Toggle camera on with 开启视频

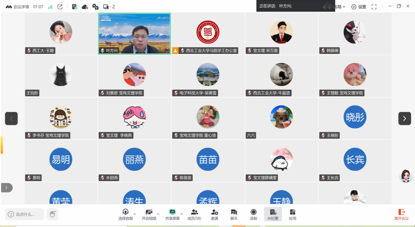pyautogui.click(x=149, y=215)
